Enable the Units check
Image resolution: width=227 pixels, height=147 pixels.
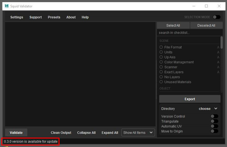[161, 52]
